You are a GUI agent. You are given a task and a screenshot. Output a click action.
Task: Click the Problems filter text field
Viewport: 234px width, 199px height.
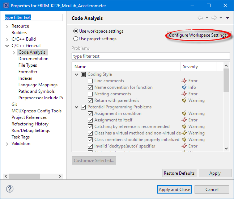(x=151, y=56)
